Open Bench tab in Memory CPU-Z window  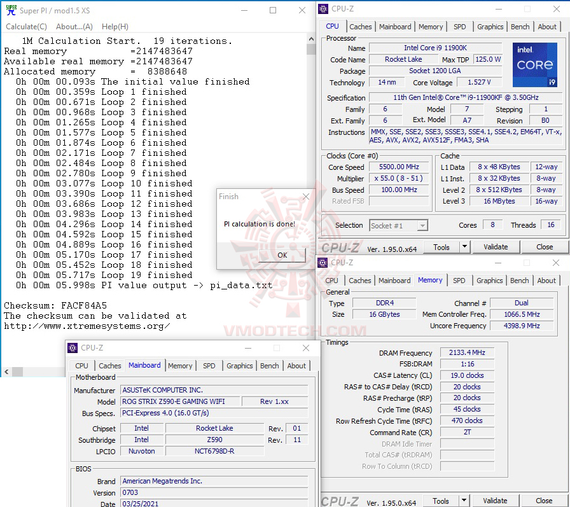519,280
